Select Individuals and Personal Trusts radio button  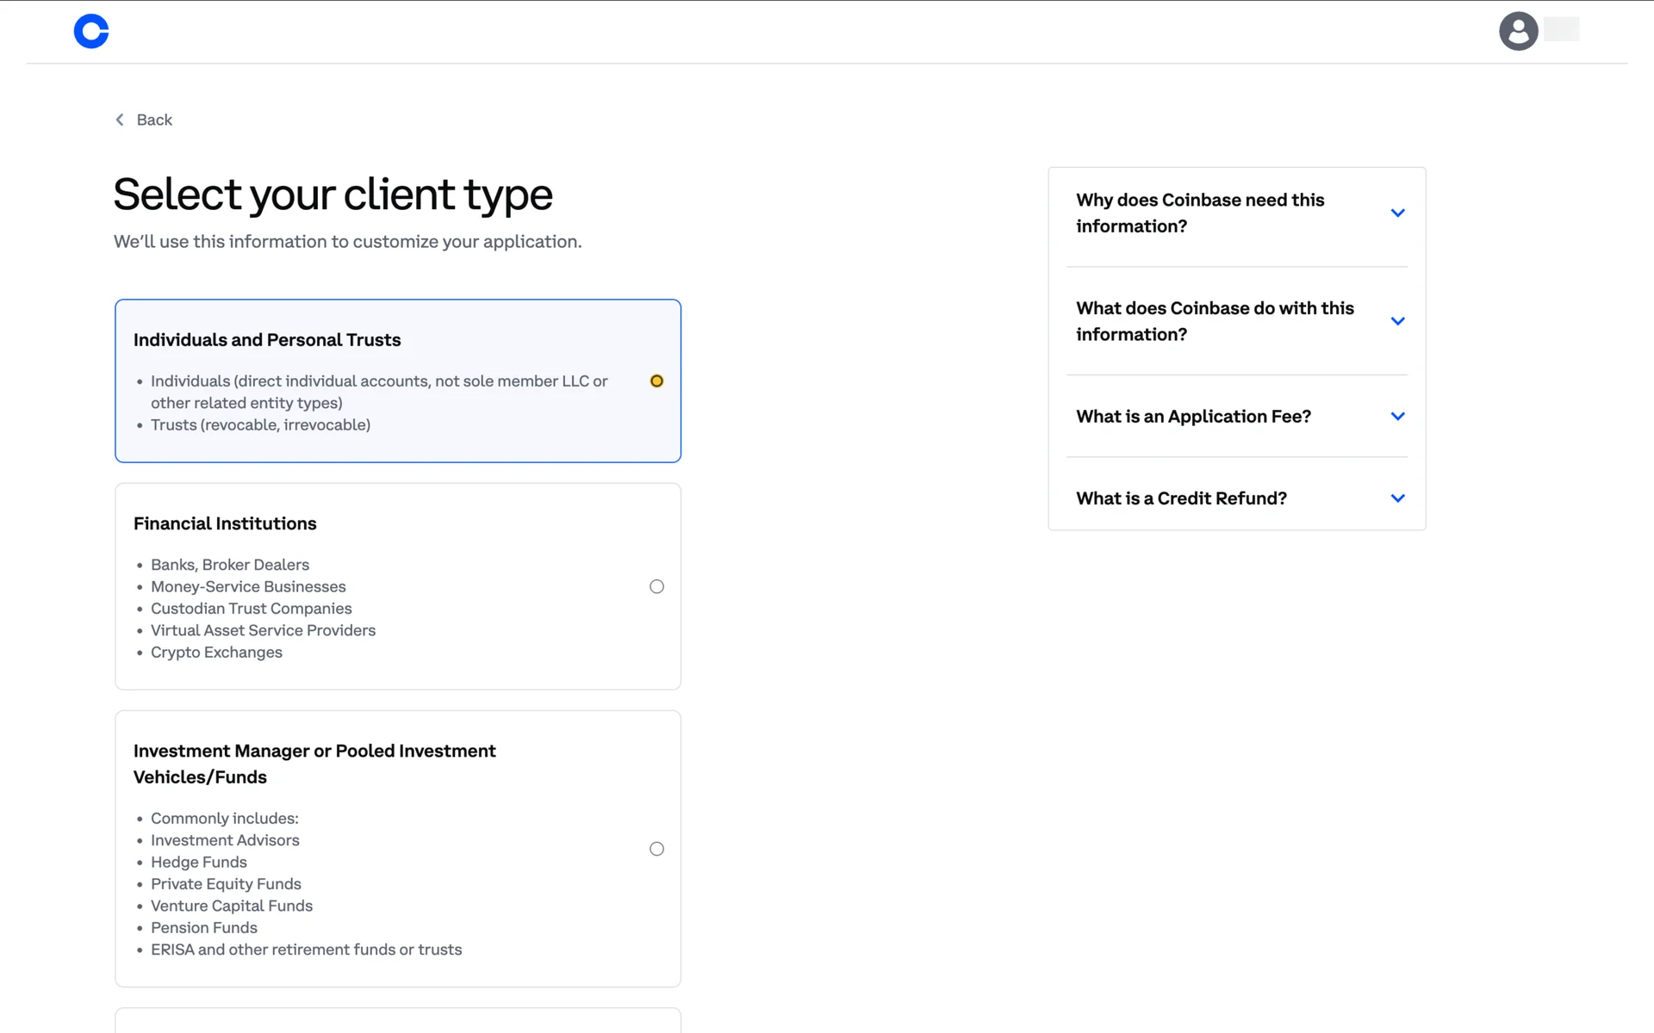click(656, 380)
